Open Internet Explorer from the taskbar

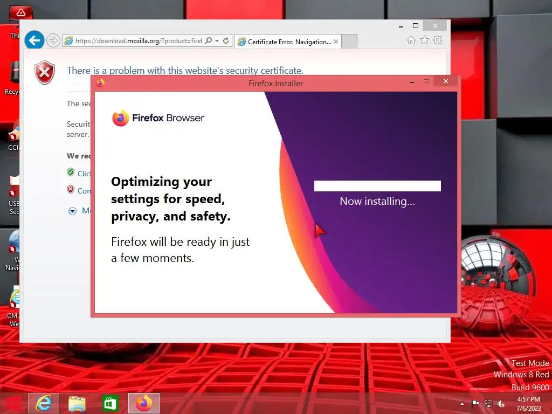(44, 403)
